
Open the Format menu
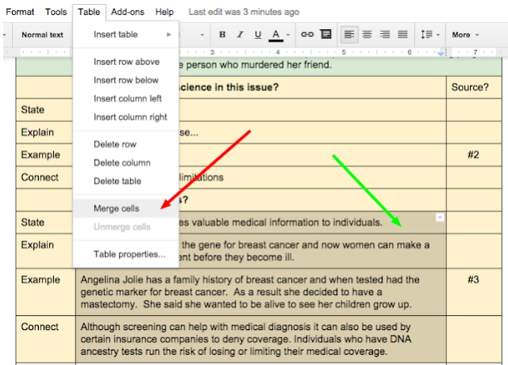(20, 12)
